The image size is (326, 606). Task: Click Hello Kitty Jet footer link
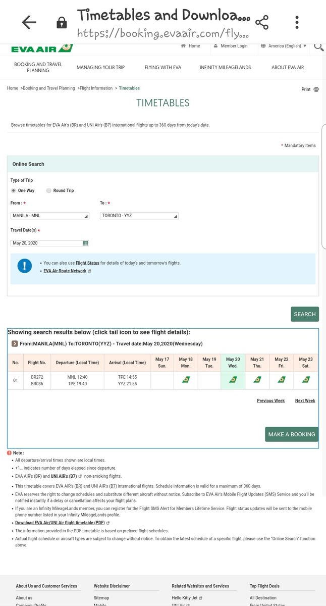pos(185,598)
